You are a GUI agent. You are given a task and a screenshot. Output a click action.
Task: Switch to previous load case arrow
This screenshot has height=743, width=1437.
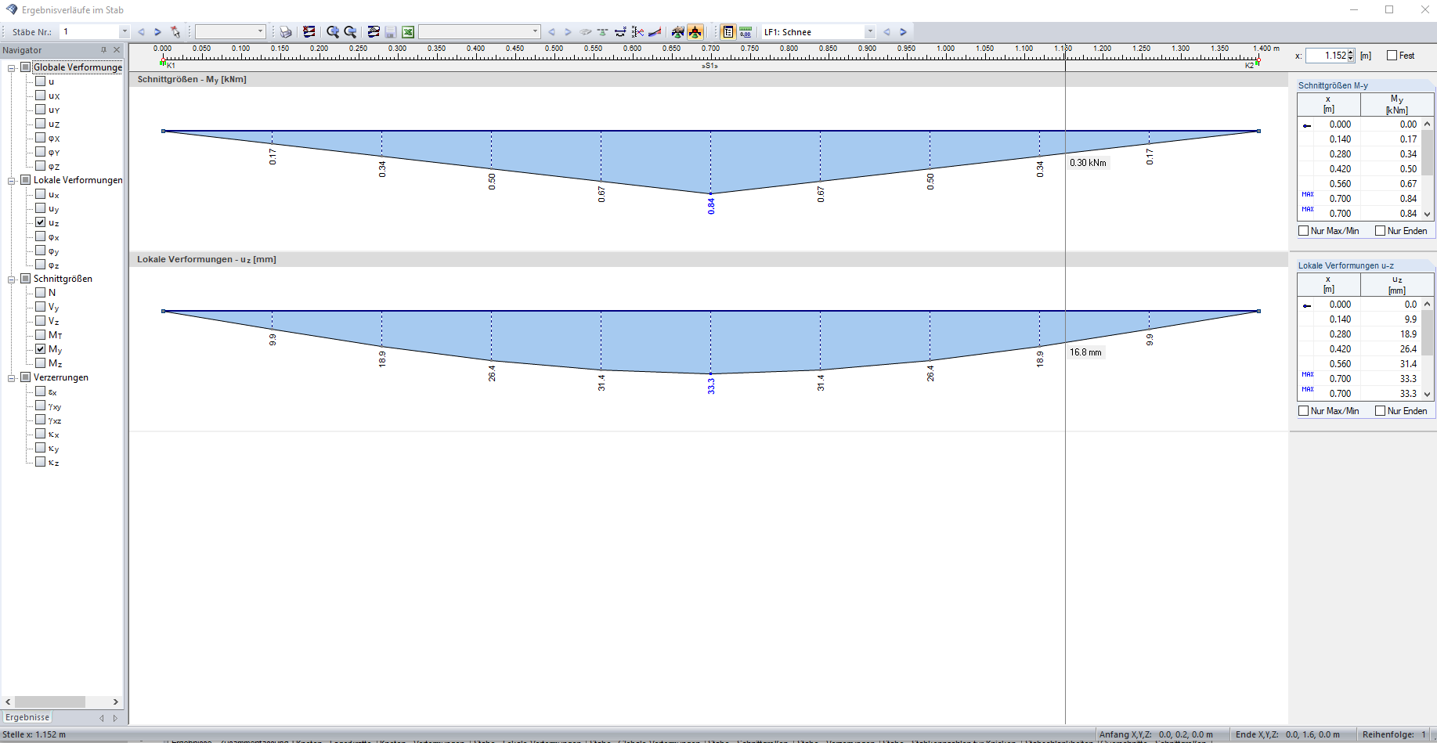(886, 32)
